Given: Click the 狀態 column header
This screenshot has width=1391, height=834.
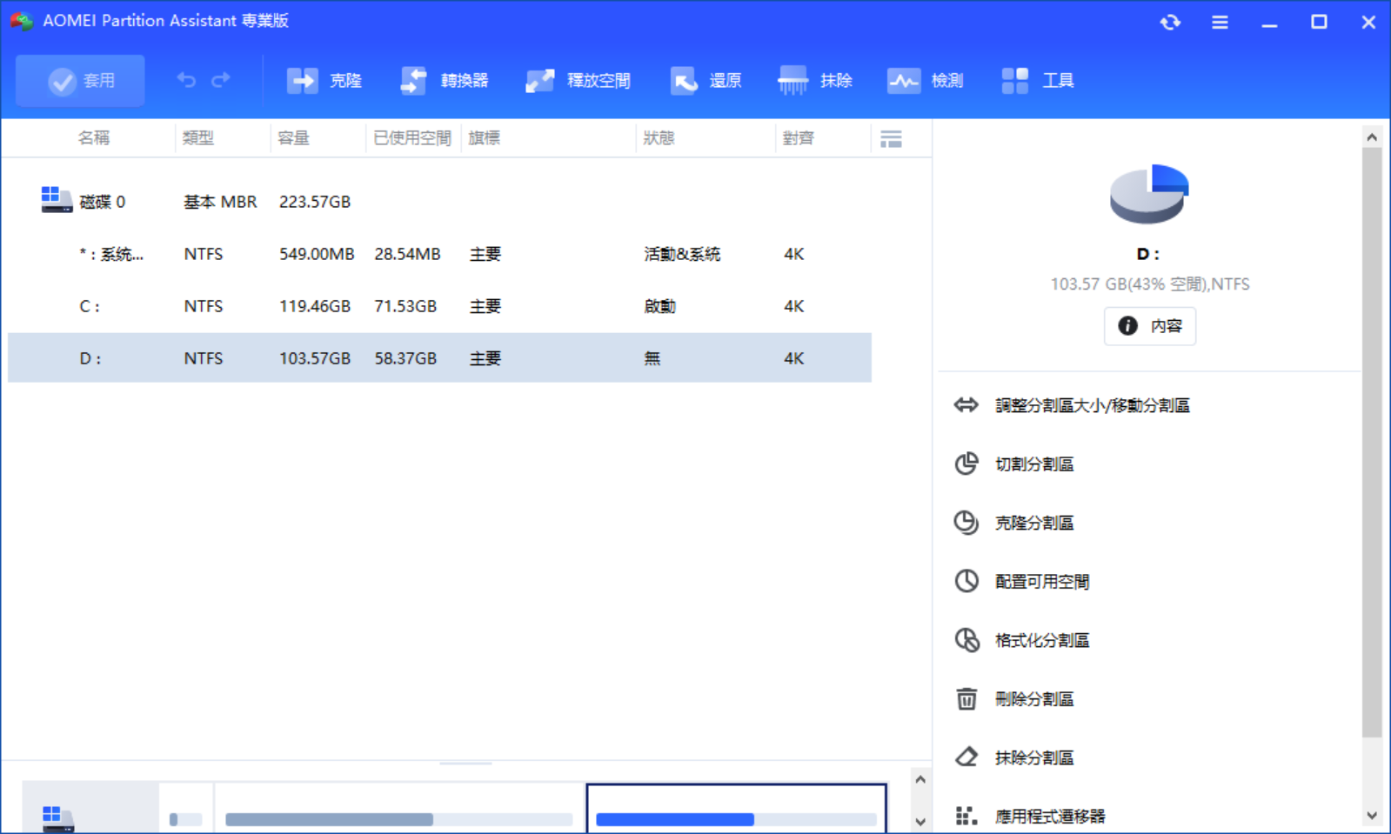Looking at the screenshot, I should [659, 137].
